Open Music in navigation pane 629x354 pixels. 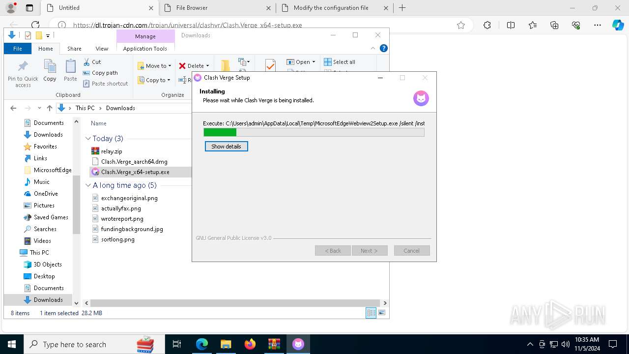pyautogui.click(x=41, y=182)
